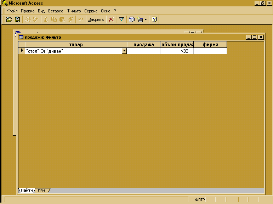Open the Сервис menu

click(x=91, y=11)
